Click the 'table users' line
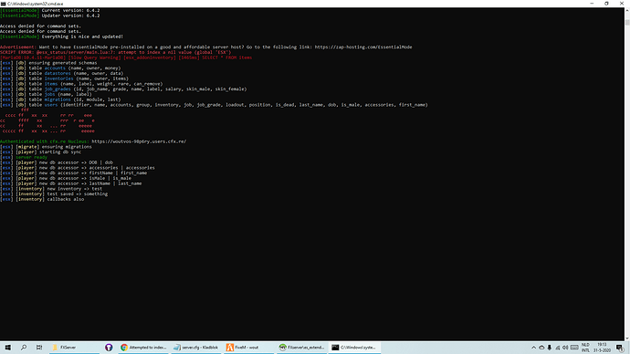The image size is (630, 354). pos(214,105)
